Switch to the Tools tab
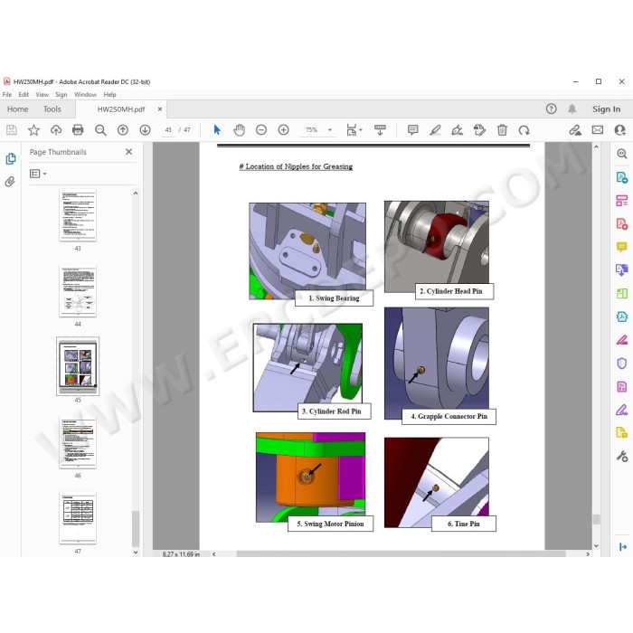 52,109
